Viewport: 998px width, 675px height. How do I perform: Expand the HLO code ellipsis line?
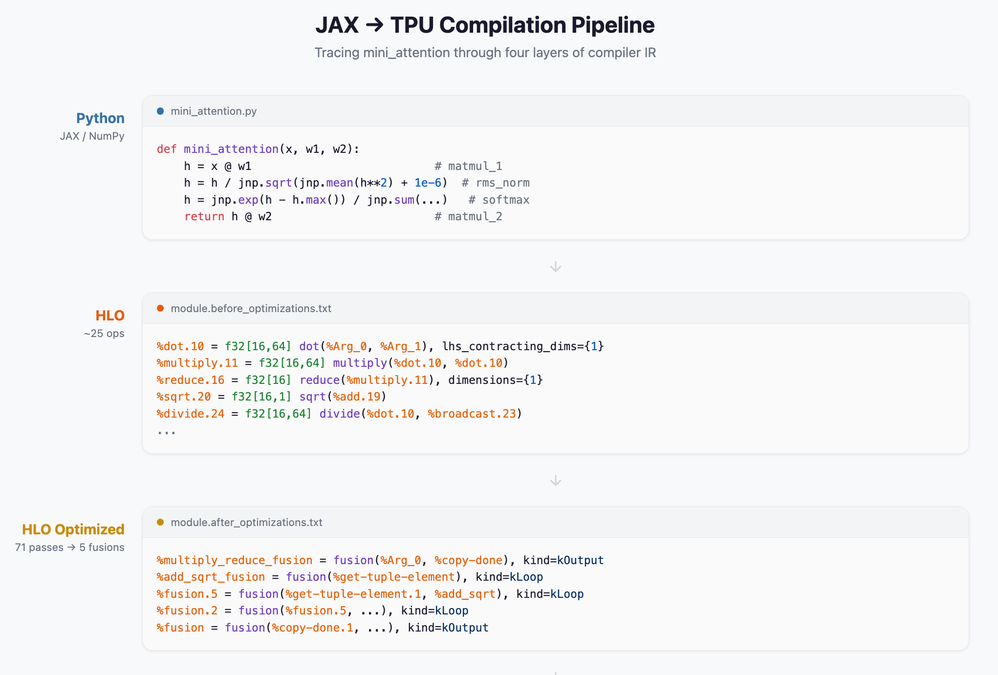(166, 431)
